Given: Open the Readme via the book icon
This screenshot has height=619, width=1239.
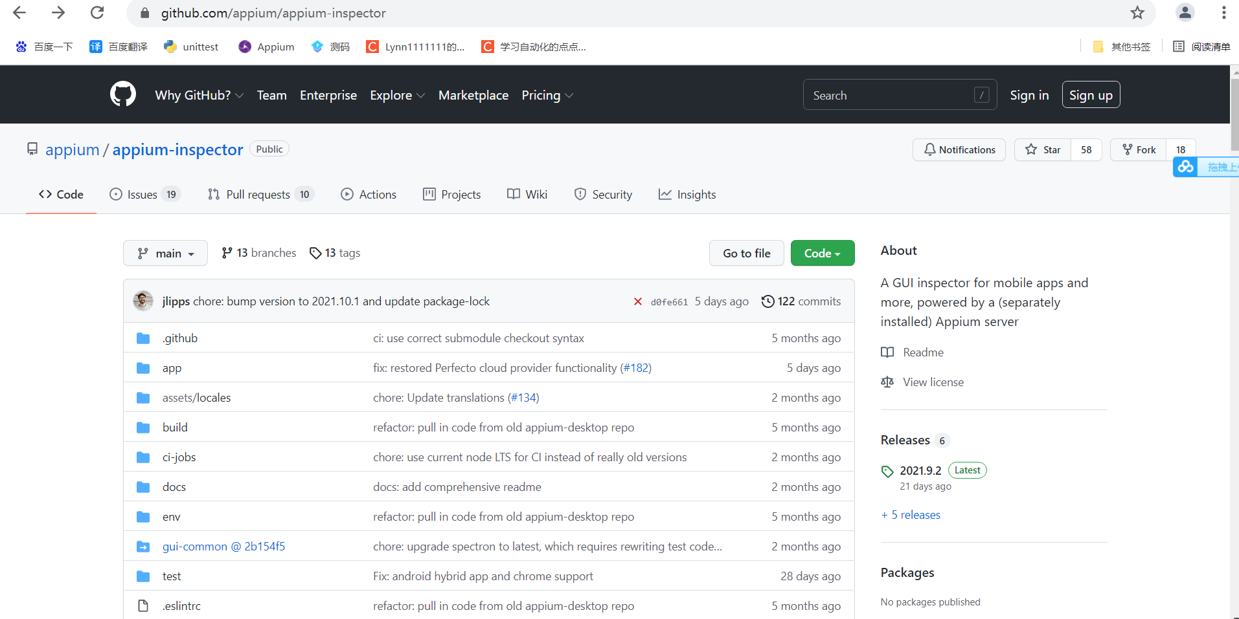Looking at the screenshot, I should [x=887, y=352].
